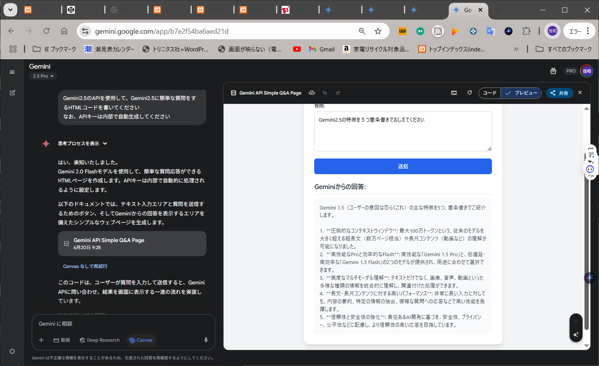
Task: Open the 潮見表カレンダー bookmark
Action: pos(109,49)
